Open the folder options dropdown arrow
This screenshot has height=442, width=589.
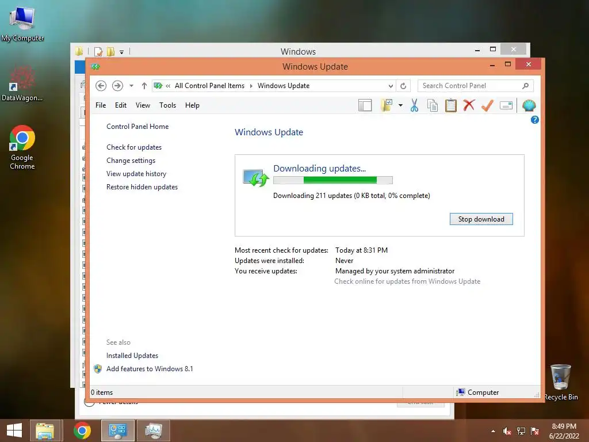pyautogui.click(x=400, y=106)
